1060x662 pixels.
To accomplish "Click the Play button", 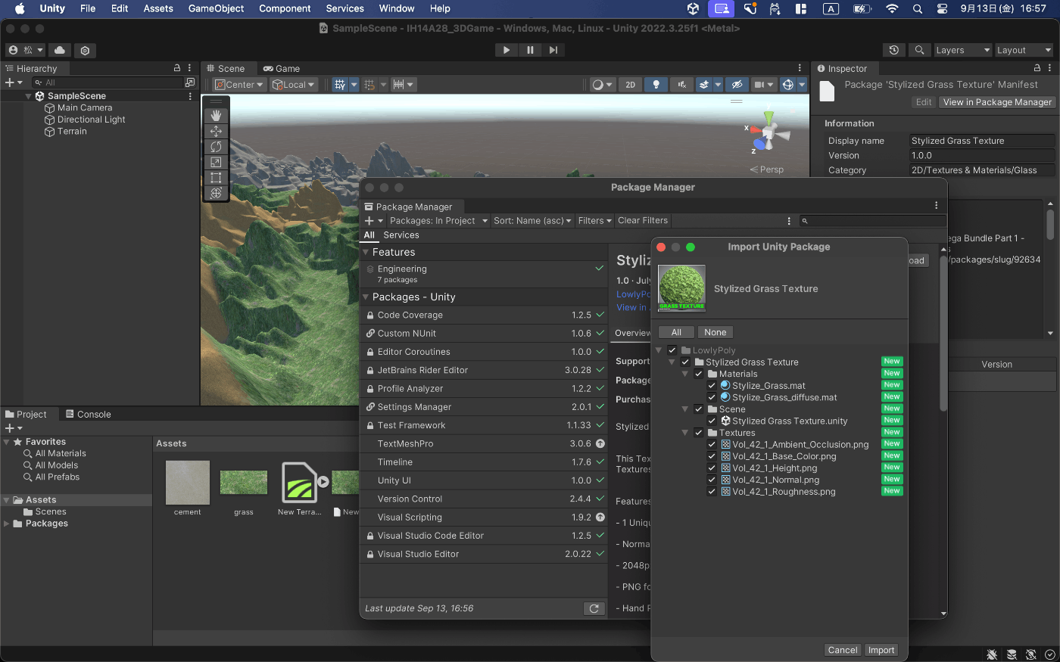I will (x=507, y=50).
